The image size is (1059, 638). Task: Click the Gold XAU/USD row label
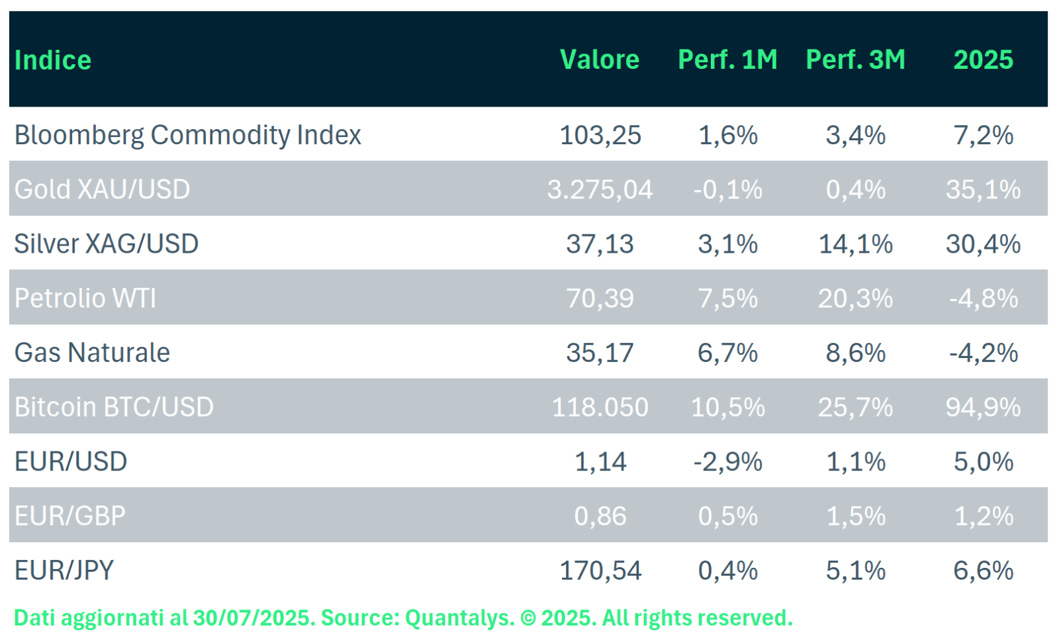click(103, 189)
